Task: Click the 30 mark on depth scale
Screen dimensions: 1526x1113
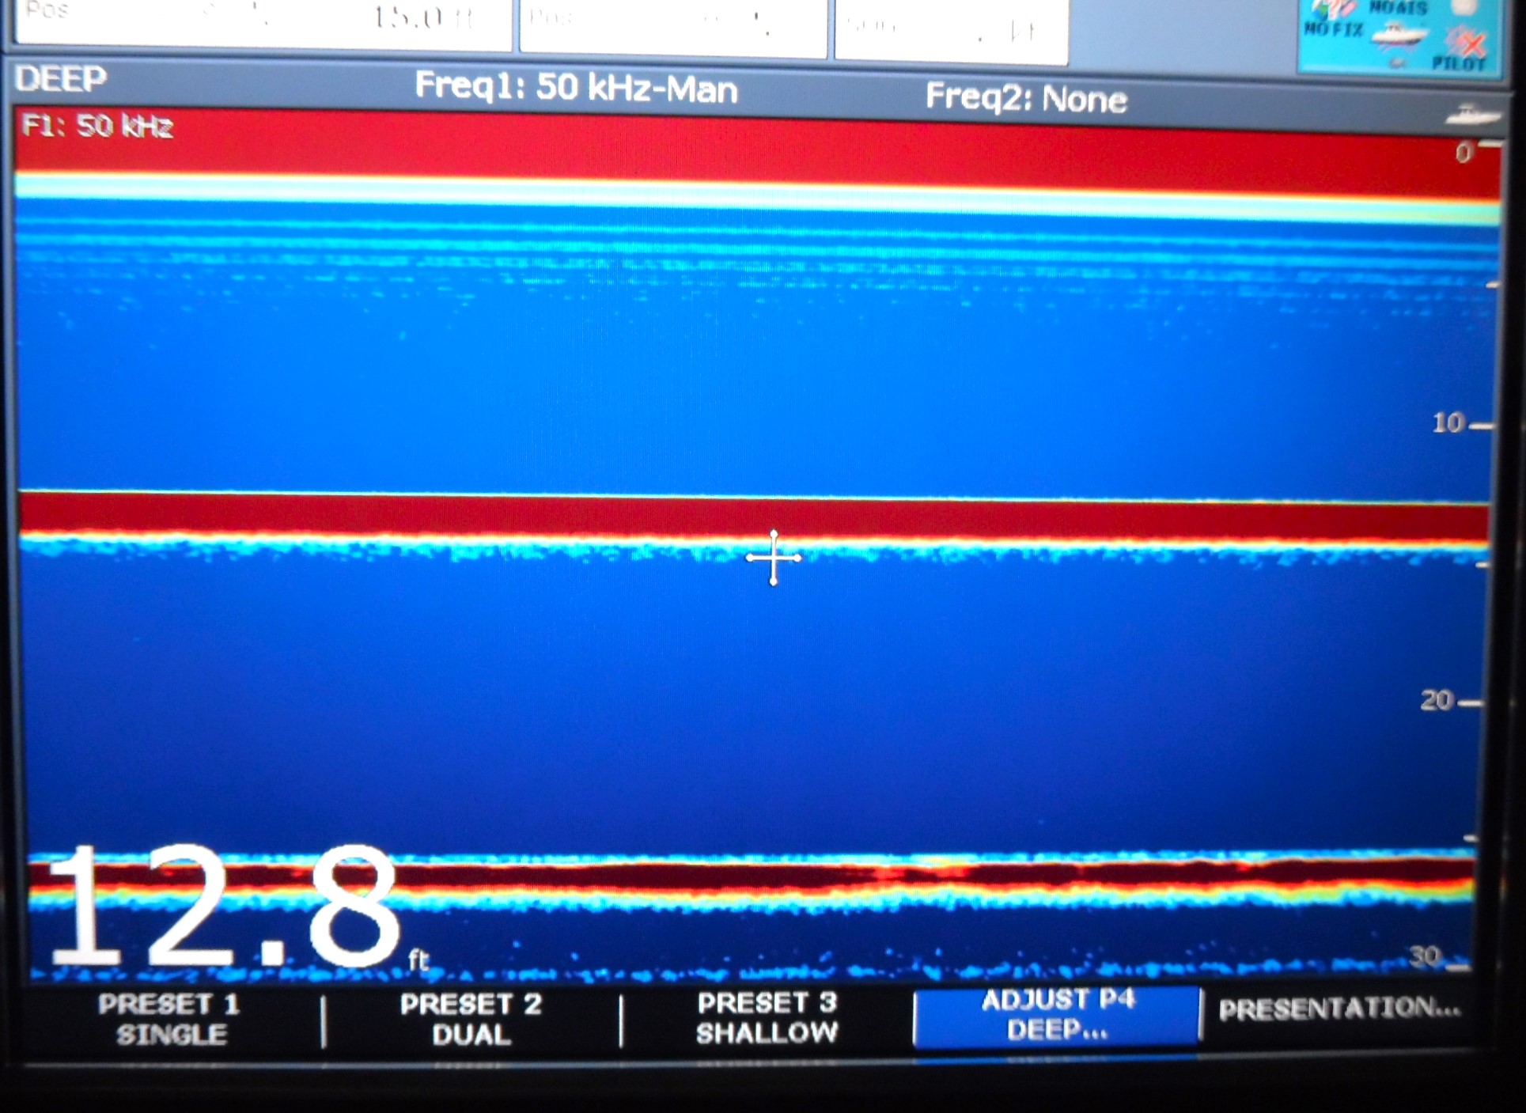Action: [1426, 956]
